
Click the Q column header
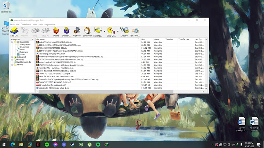(x=139, y=39)
